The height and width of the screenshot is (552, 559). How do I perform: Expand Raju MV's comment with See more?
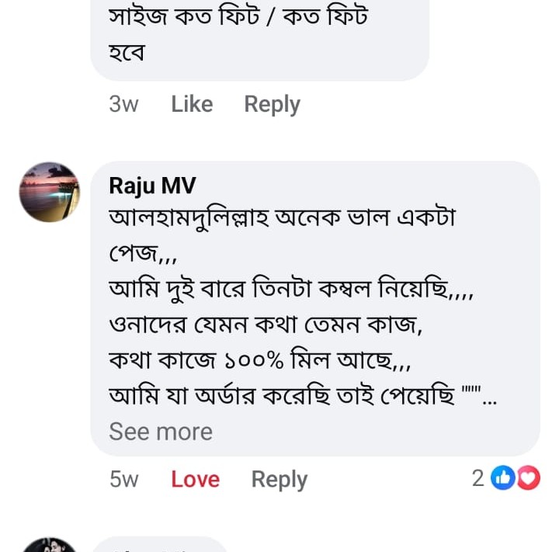[x=161, y=432]
